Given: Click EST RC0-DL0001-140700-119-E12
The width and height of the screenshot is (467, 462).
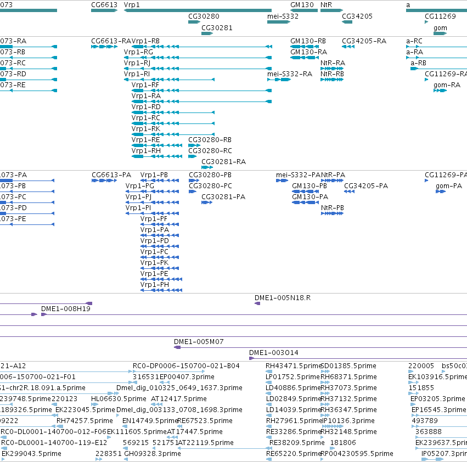Looking at the screenshot, I should [x=4, y=448].
